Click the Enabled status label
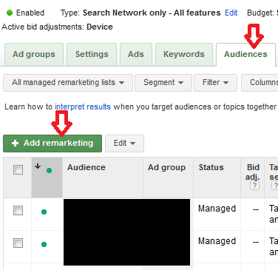The width and height of the screenshot is (278, 270). pos(30,13)
